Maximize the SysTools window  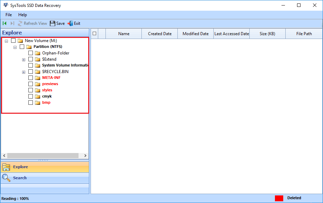coord(299,5)
